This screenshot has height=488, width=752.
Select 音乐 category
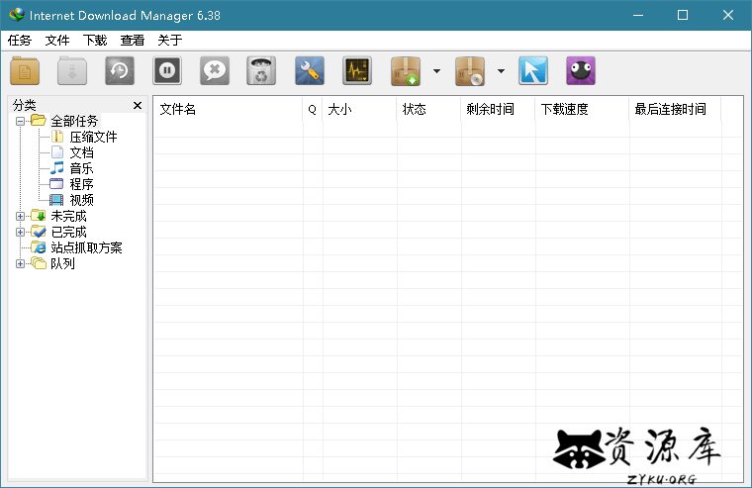tap(81, 168)
